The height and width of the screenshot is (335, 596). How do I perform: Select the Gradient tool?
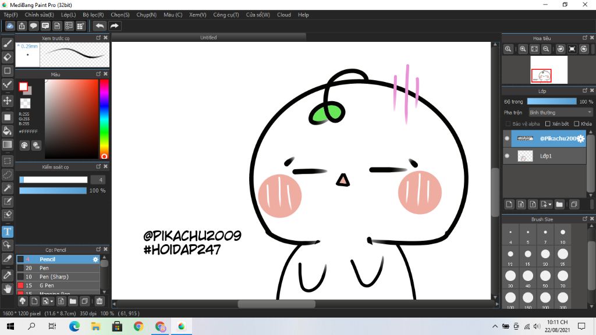[7, 144]
